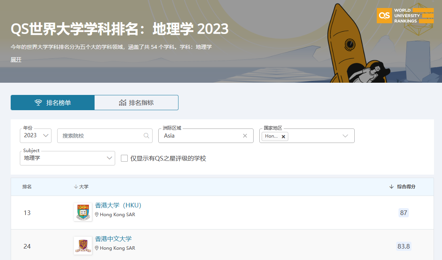Click the sort arrow next to 综合得分
This screenshot has height=260, width=442.
pyautogui.click(x=391, y=187)
